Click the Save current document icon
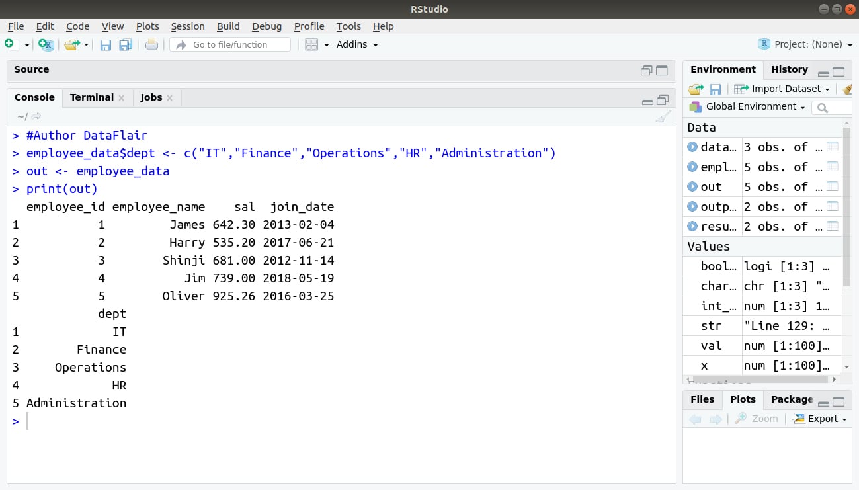Viewport: 859px width, 490px height. pos(106,45)
